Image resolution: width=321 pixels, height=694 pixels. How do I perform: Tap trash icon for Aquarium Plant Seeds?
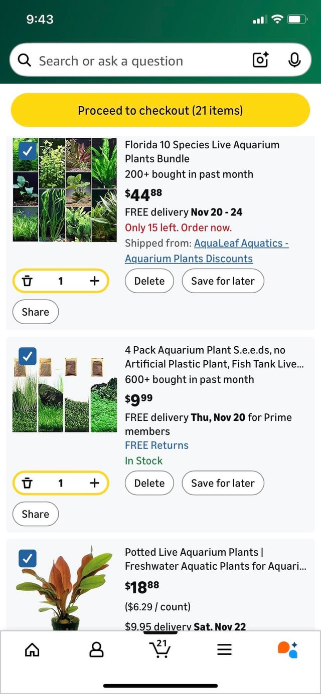point(28,483)
